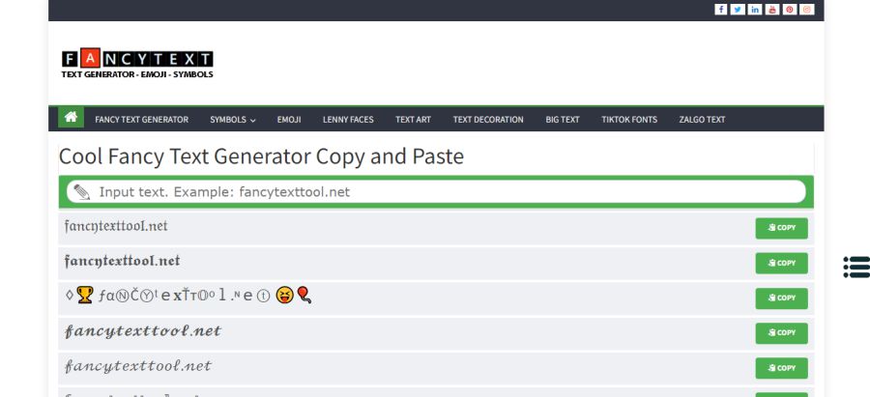
Task: Expand the Symbols dropdown menu
Action: pos(232,119)
